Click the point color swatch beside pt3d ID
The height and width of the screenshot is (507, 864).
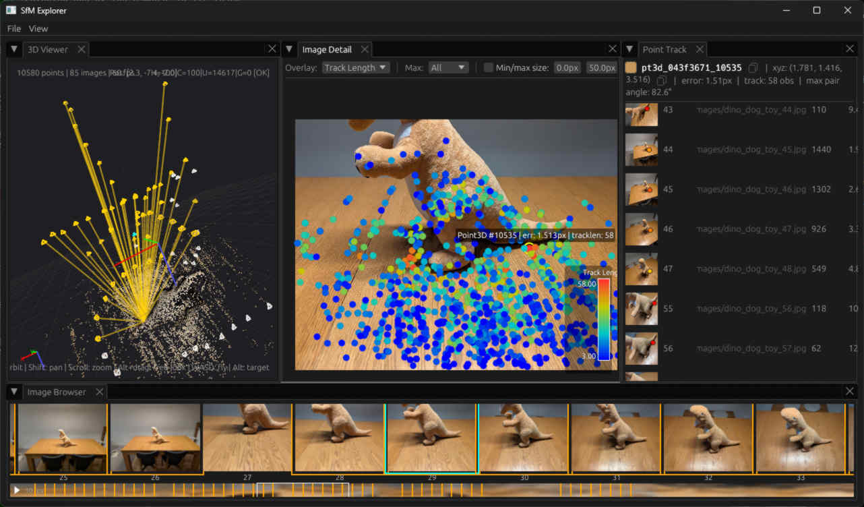[631, 67]
